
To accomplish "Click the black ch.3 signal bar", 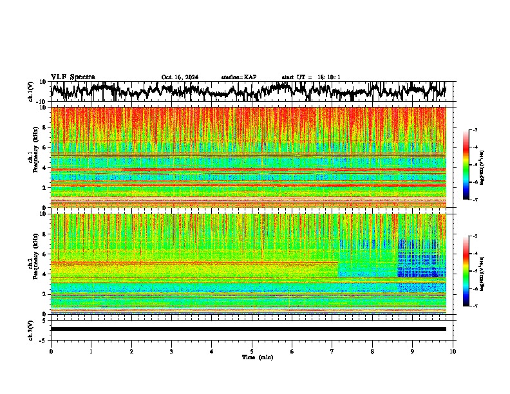I will (x=248, y=329).
